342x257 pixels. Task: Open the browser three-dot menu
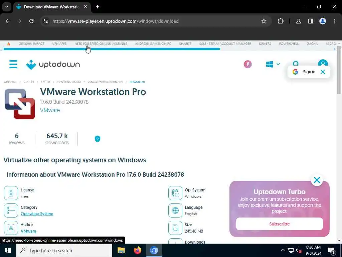click(x=334, y=21)
